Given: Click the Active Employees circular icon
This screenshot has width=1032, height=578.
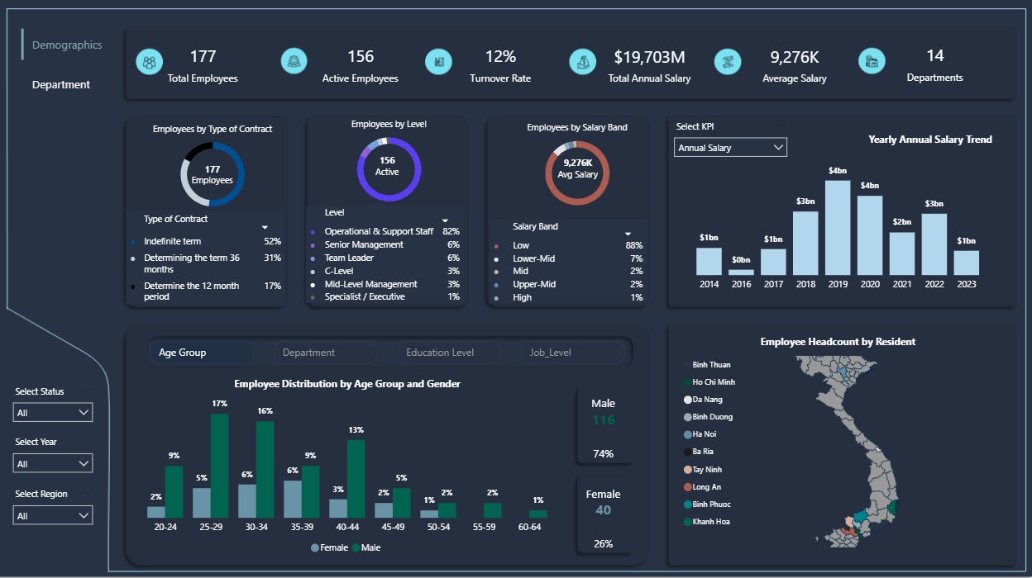Looking at the screenshot, I should click(x=294, y=61).
